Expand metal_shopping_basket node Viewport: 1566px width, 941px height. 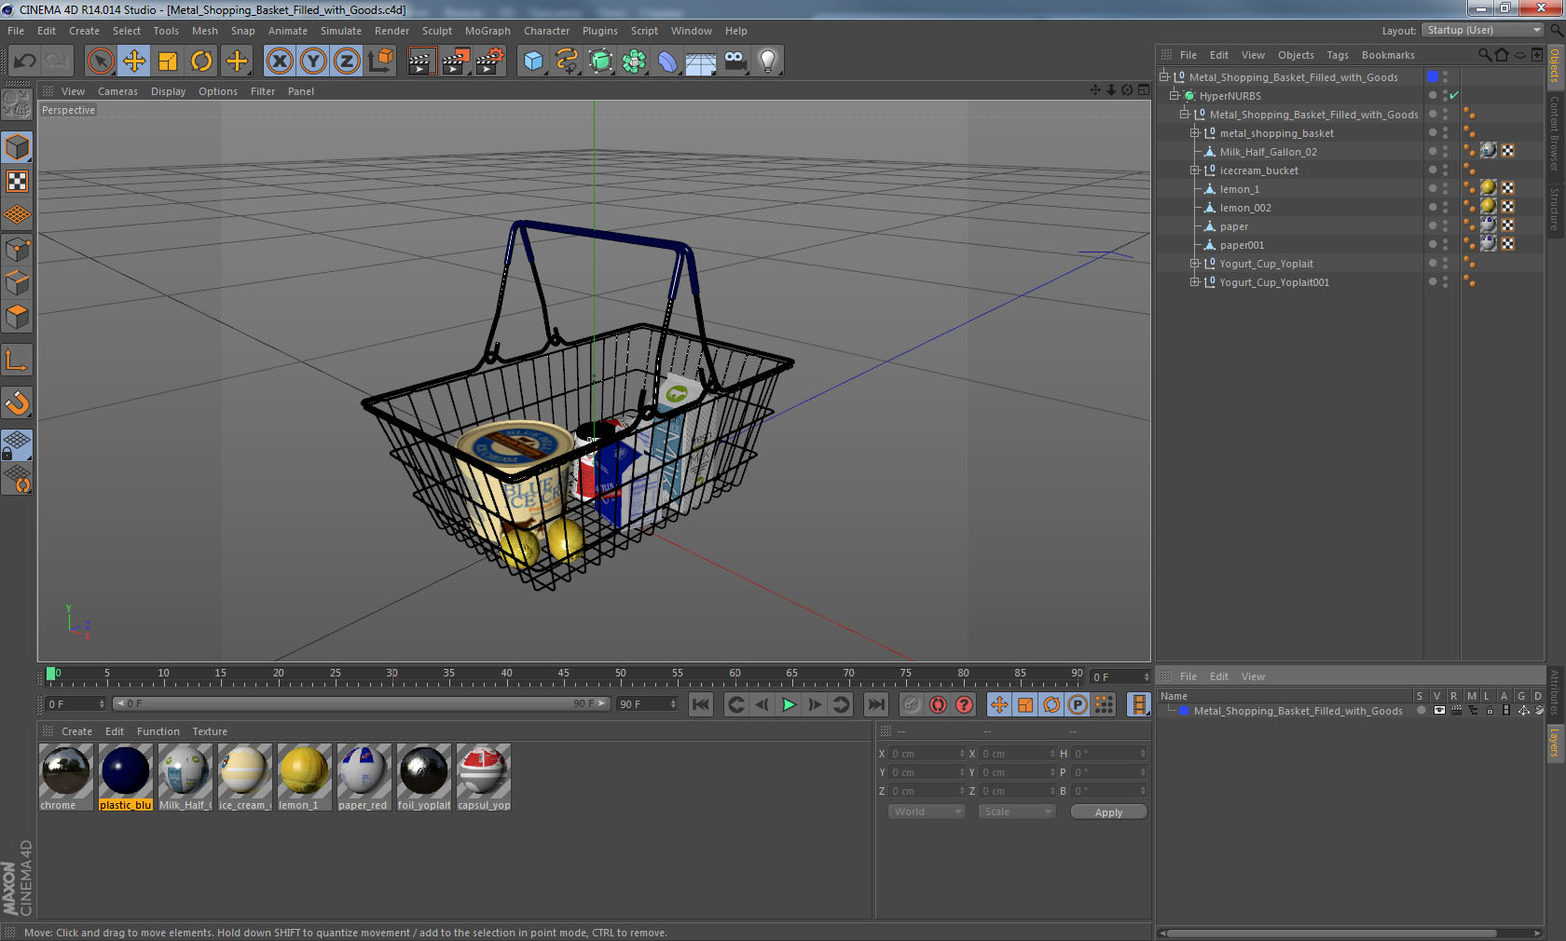point(1194,132)
